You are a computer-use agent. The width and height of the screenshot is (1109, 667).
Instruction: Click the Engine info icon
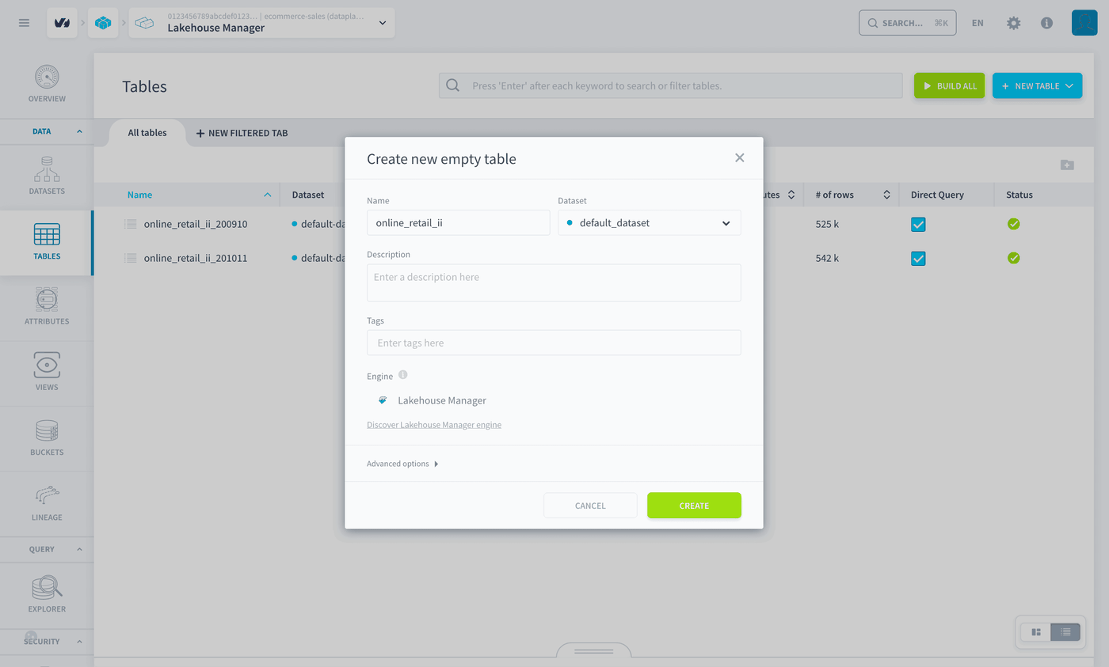pos(402,375)
